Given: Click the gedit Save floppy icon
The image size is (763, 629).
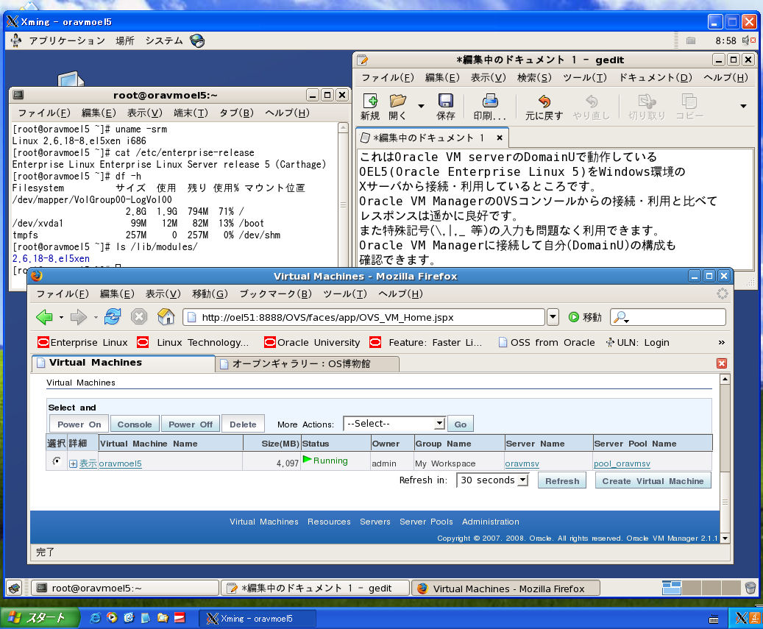Looking at the screenshot, I should tap(446, 101).
